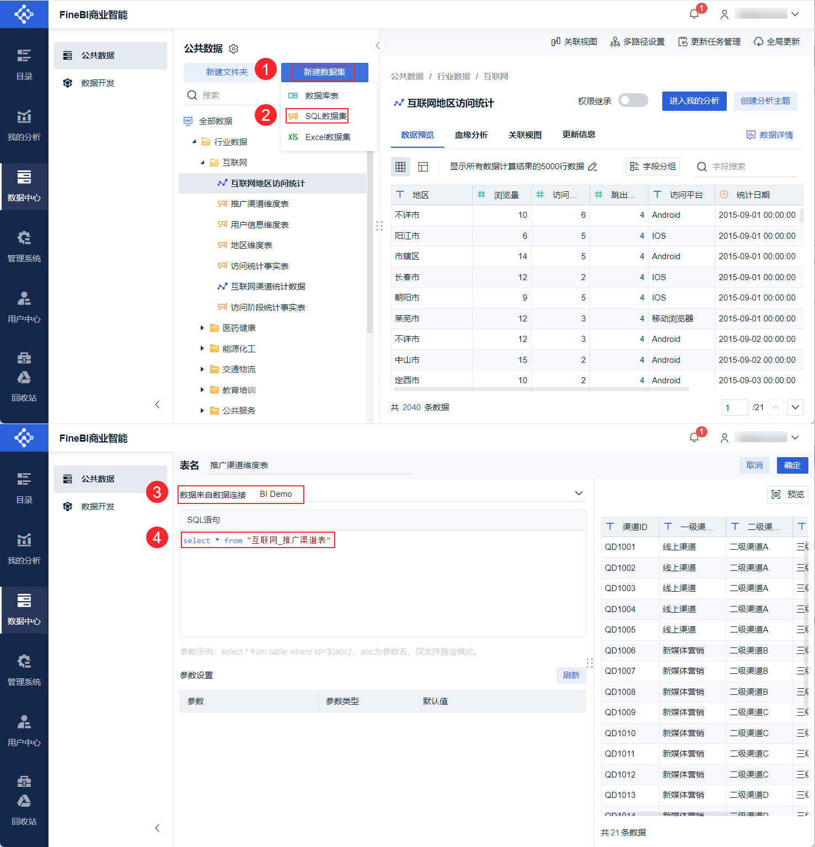
Task: Open the 数据来自数据连接 dropdown arrow
Action: [579, 494]
